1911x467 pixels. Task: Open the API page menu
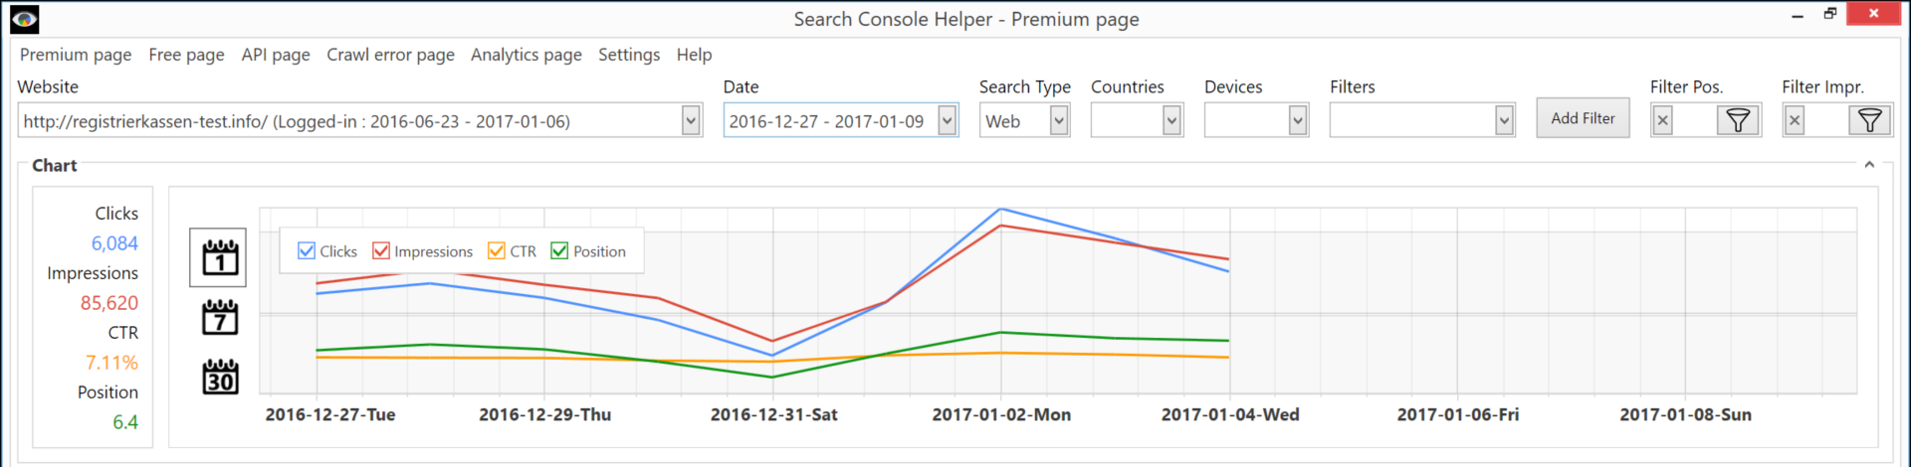coord(276,55)
